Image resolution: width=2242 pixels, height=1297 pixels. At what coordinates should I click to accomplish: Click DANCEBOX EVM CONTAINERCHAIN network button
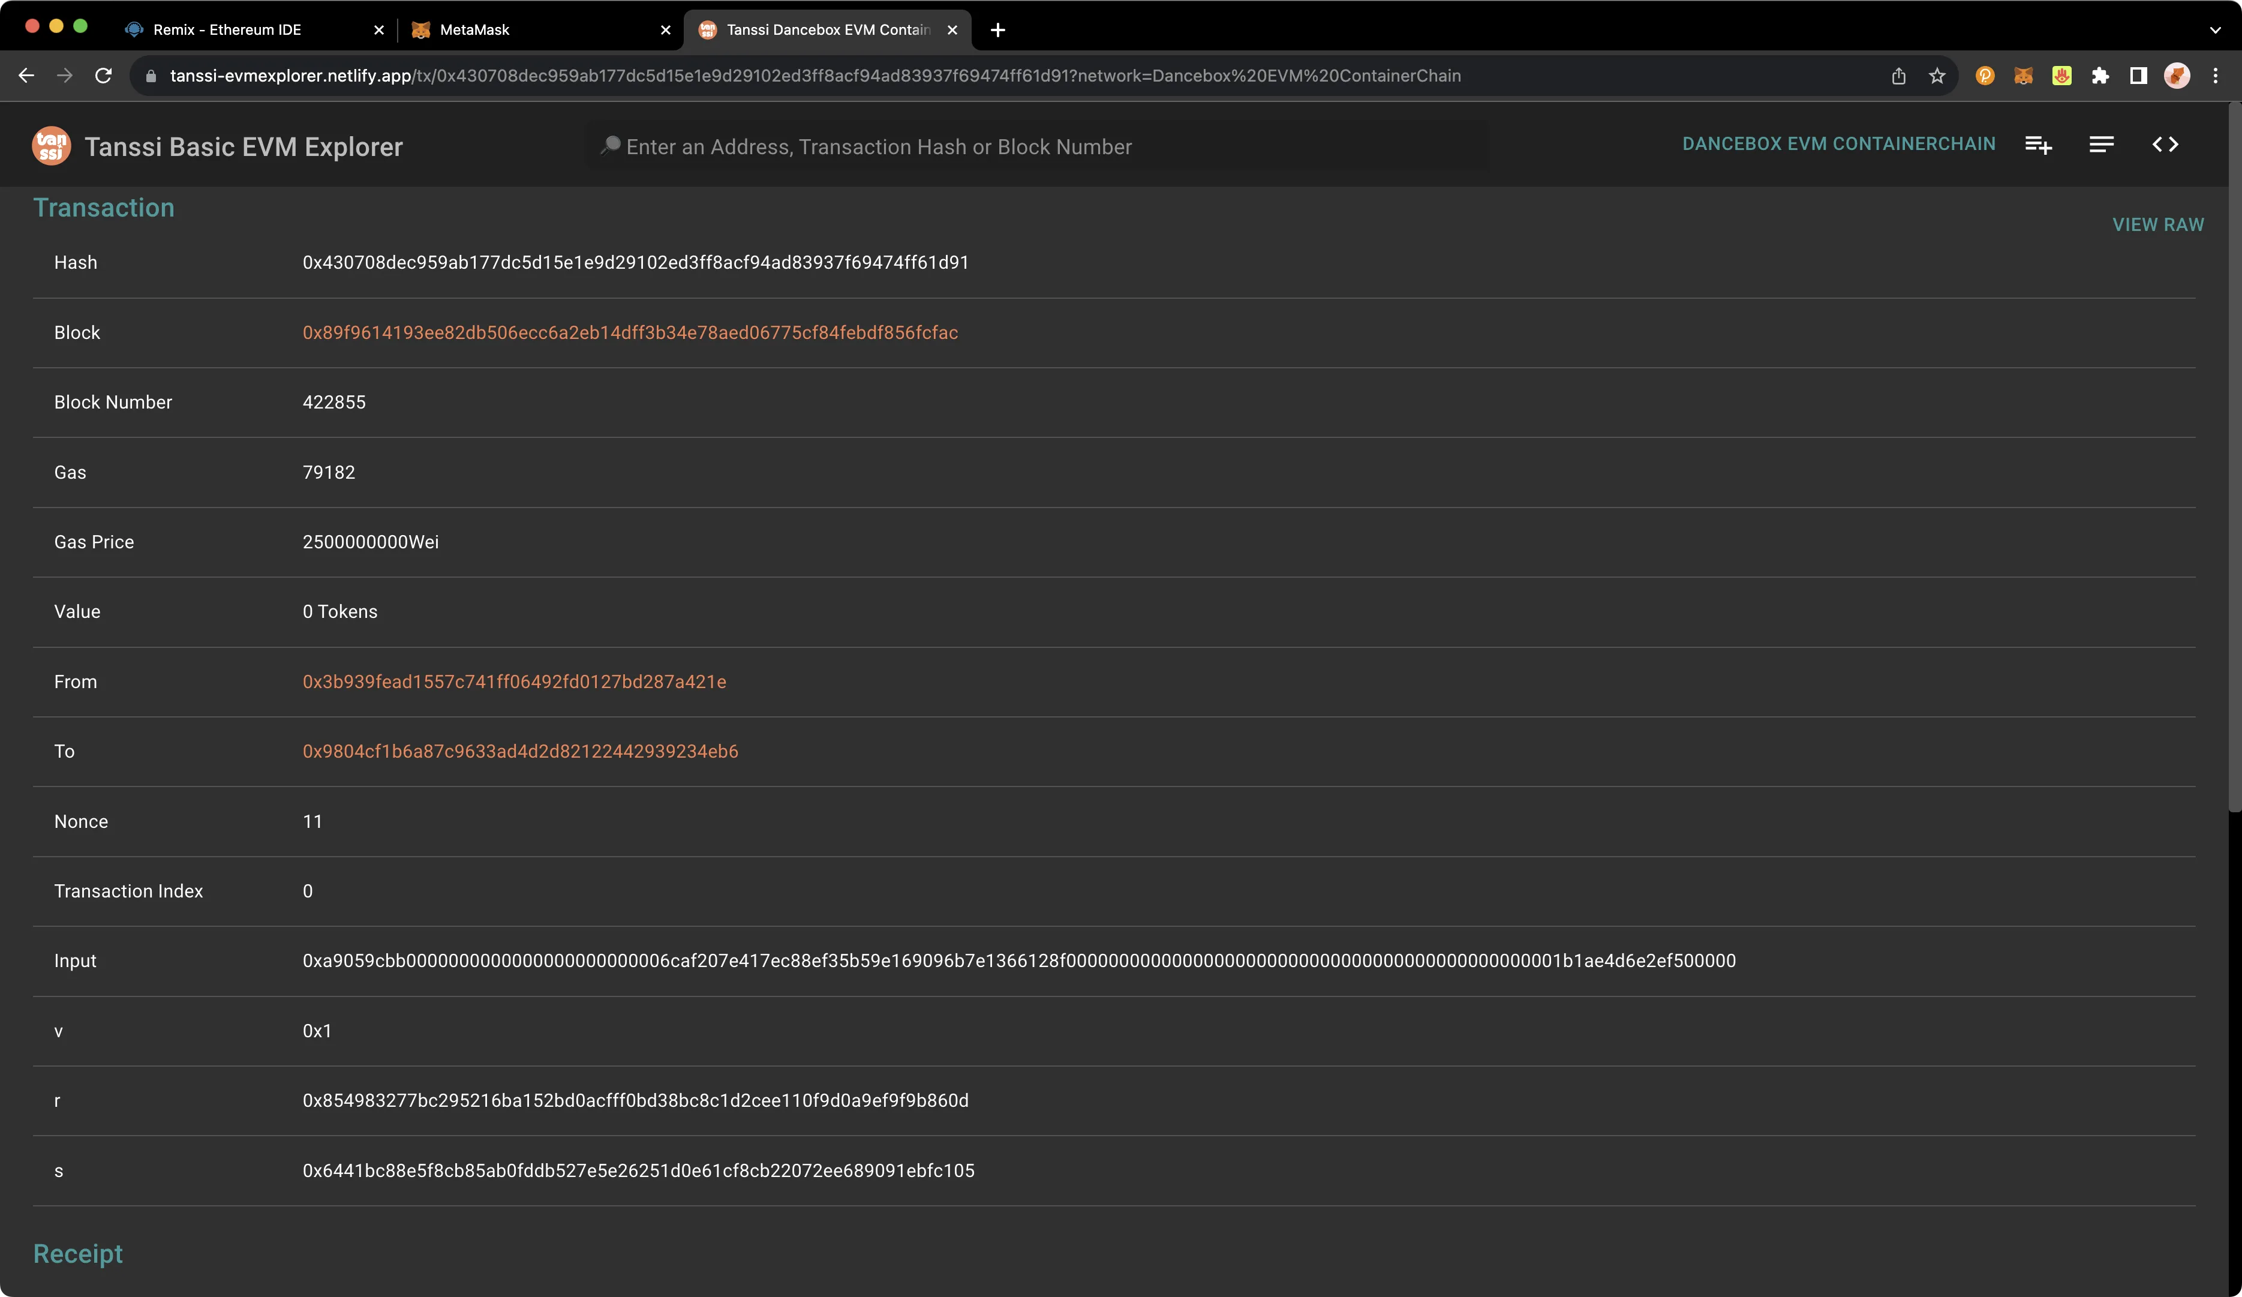1838,144
